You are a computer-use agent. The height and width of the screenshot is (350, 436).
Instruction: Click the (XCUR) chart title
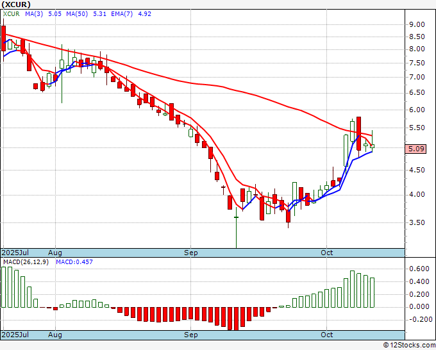click(16, 4)
